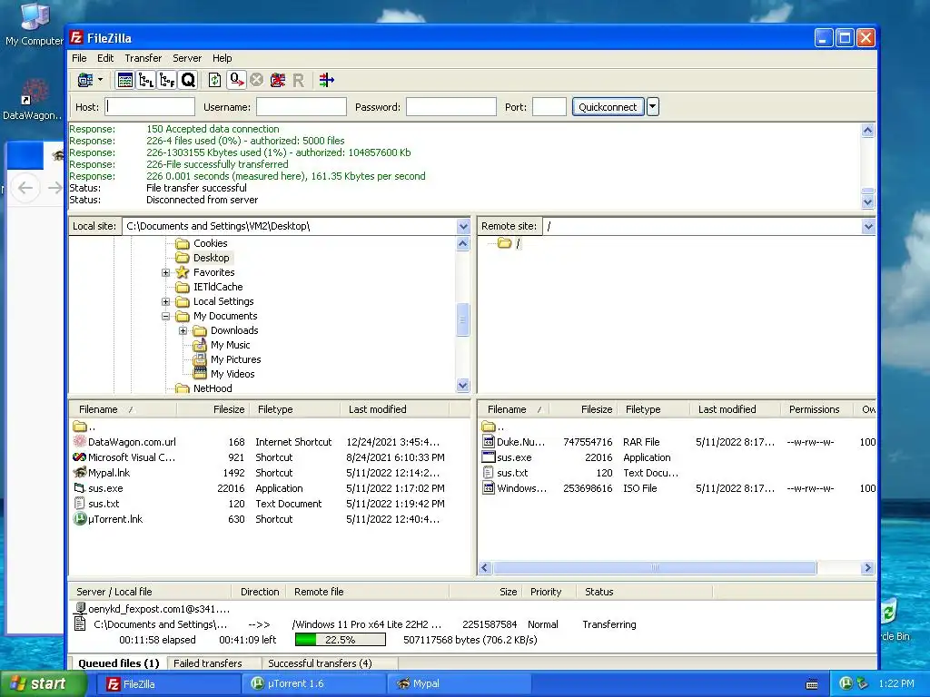Select local sus.txt file icon
This screenshot has height=697, width=930.
pyautogui.click(x=80, y=503)
